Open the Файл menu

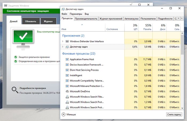point(64,14)
